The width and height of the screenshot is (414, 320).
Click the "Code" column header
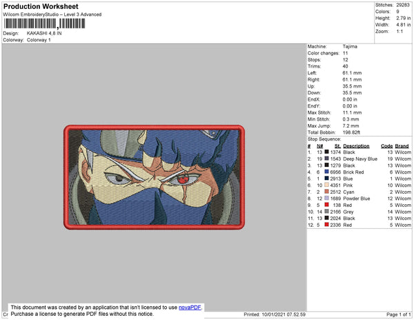(x=386, y=146)
